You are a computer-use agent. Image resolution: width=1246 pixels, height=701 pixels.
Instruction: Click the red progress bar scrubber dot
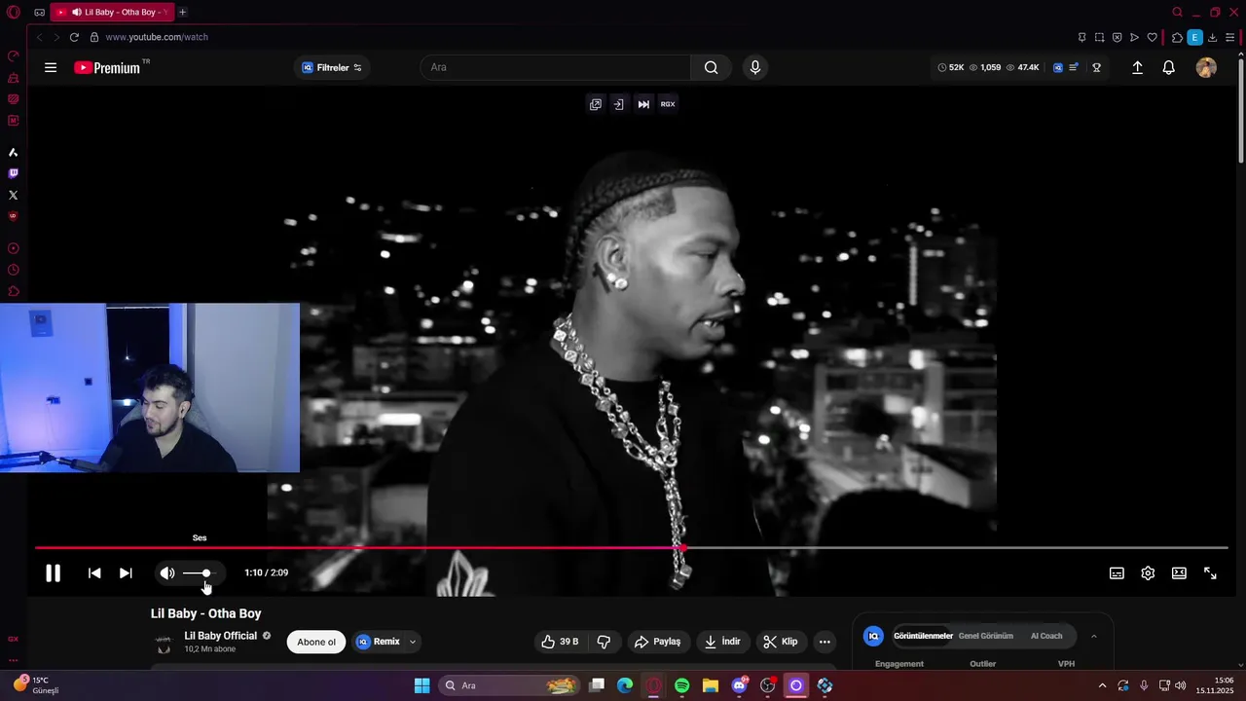pos(682,548)
